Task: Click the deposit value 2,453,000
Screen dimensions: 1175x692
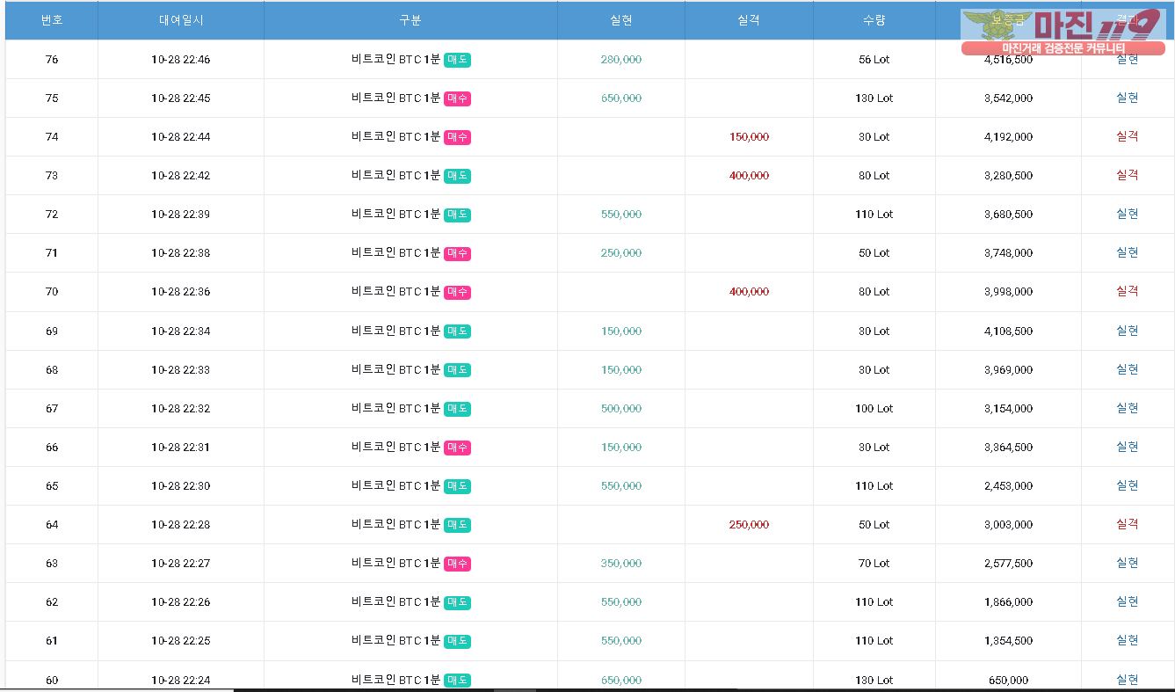Action: point(1009,486)
